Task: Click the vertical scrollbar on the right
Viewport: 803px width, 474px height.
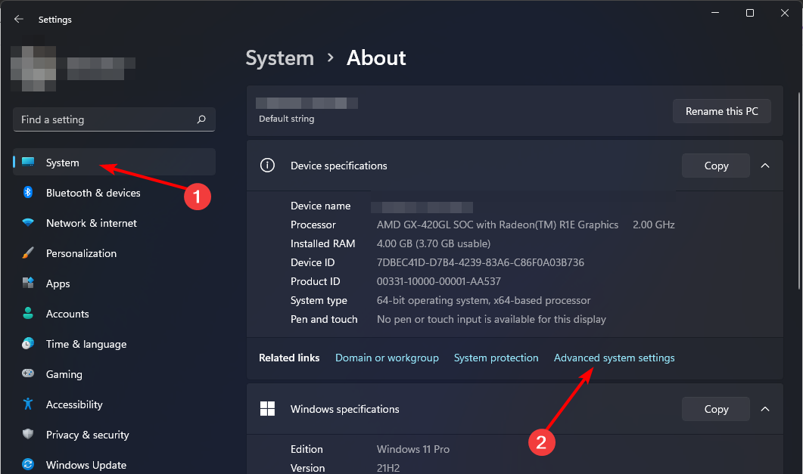Action: click(799, 191)
